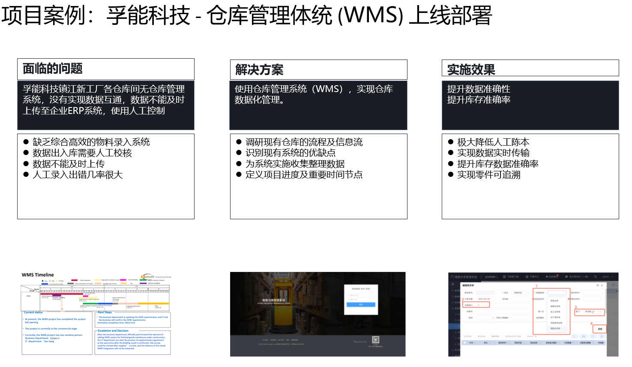Click the Current status box in the timeline image
The image size is (632, 367).
pyautogui.click(x=57, y=333)
